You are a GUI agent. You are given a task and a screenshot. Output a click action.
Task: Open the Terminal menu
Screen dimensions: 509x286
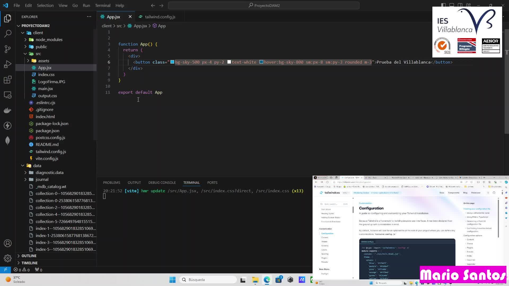point(103,5)
